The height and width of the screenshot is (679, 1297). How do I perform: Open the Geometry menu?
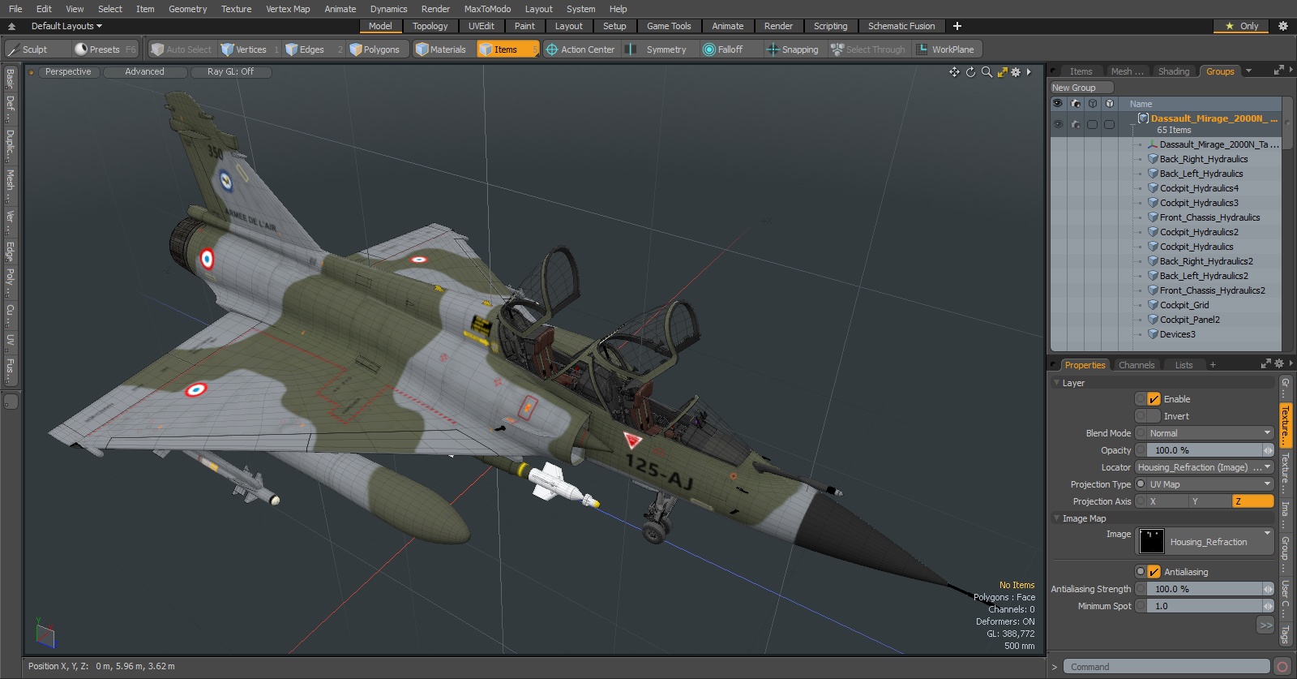click(x=187, y=9)
